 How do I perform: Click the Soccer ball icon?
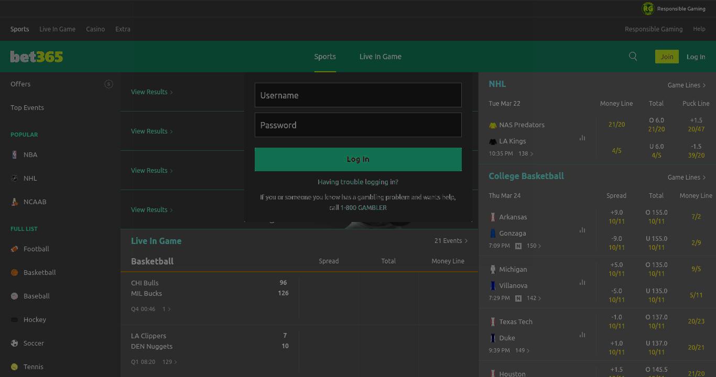tap(14, 343)
